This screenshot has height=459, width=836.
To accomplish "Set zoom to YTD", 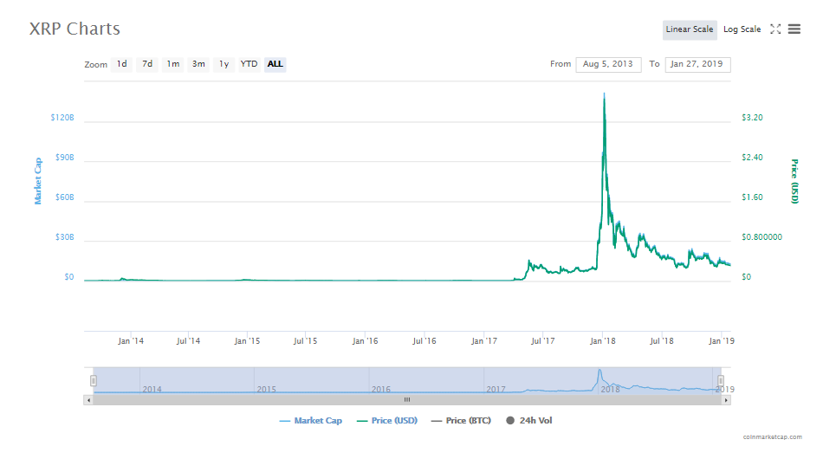I will click(249, 64).
